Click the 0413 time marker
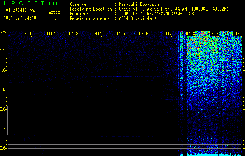Image resolution: width=245 pixels, height=156 pixels. pyautogui.click(x=74, y=33)
